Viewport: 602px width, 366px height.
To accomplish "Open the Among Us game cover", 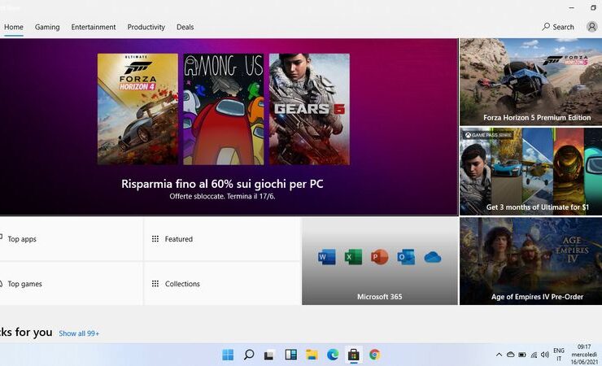I will point(224,109).
